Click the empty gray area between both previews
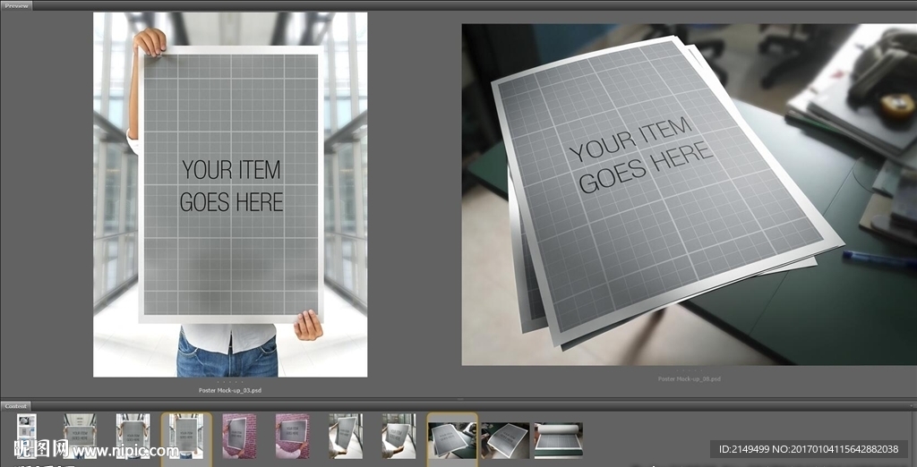 (414, 197)
